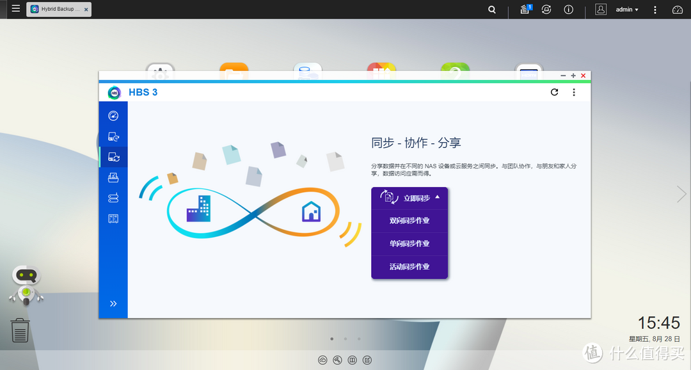The image size is (691, 370).
Task: Open background tasks icon with badge
Action: tap(525, 9)
